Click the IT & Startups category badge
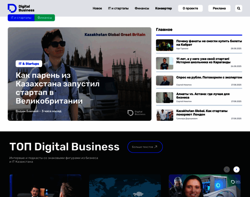Screen dimensions: 250x197 point(29,64)
